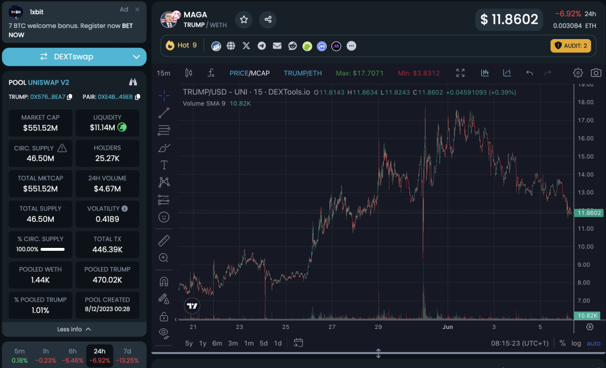This screenshot has height=368, width=606.
Task: Select the Fibonacci retracement tool
Action: pyautogui.click(x=164, y=130)
